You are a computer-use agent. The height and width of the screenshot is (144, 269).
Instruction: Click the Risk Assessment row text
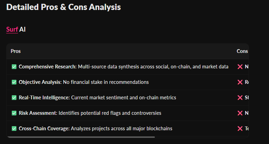(x=90, y=113)
